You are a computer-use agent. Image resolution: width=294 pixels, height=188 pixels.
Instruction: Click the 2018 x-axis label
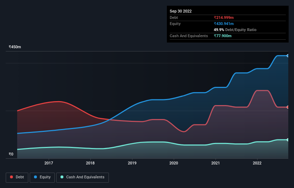(x=90, y=163)
